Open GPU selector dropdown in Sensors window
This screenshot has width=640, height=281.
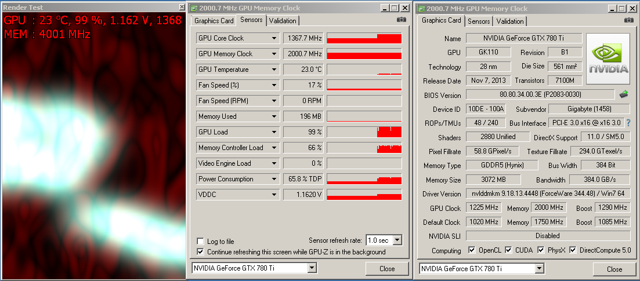(x=312, y=268)
